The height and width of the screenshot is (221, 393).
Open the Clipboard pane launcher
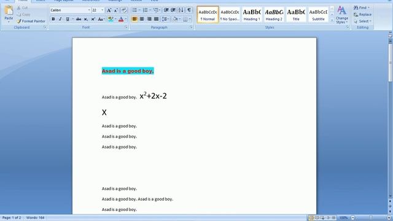coord(45,27)
